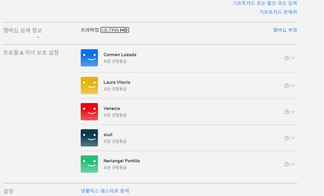This screenshot has height=196, width=324.
Task: Expand Venecia profile settings chevron
Action: [293, 112]
